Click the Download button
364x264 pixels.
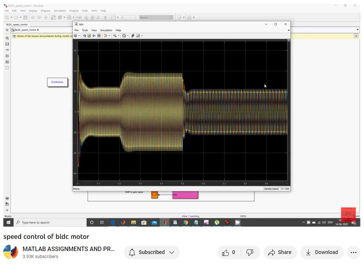(x=322, y=253)
